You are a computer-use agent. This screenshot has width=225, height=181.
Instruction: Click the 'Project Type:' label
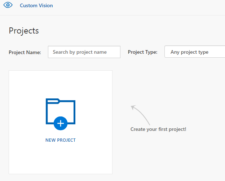(142, 52)
